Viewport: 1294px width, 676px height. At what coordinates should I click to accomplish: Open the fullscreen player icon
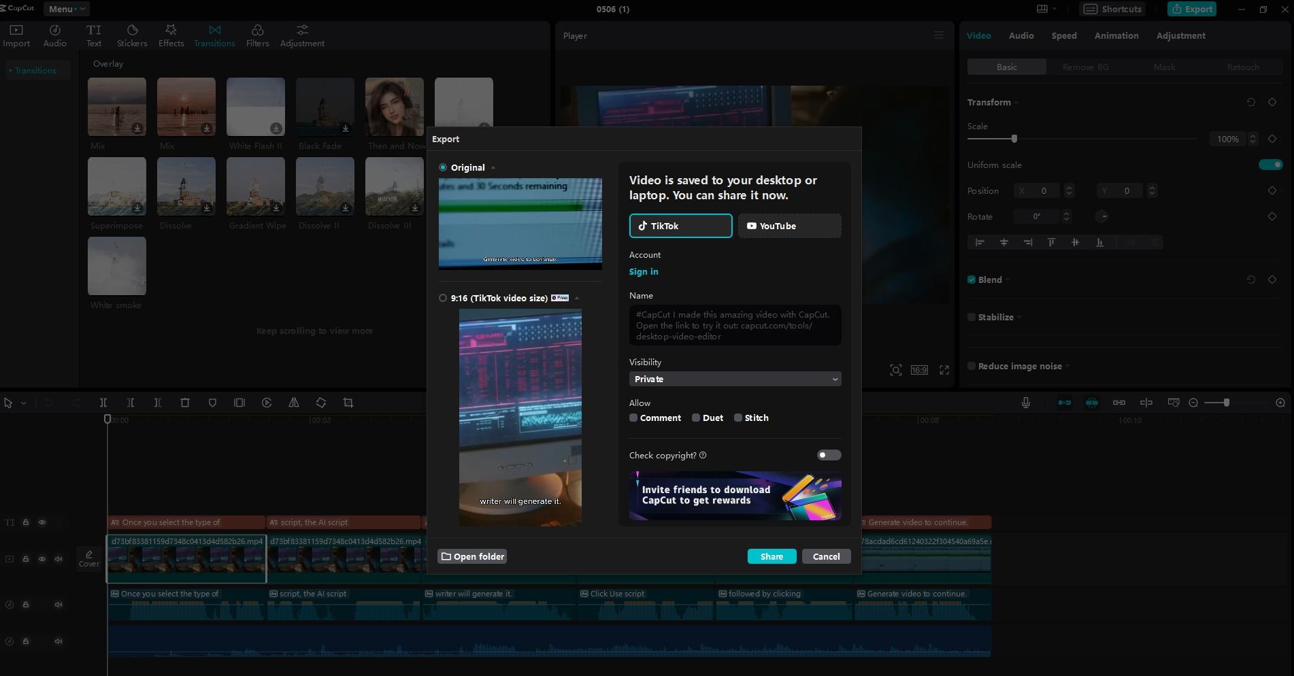[x=944, y=370]
